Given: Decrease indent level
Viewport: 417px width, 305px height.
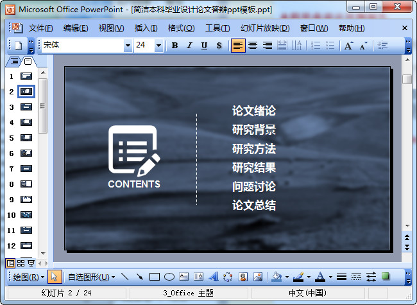Looking at the screenshot, I should [382, 46].
